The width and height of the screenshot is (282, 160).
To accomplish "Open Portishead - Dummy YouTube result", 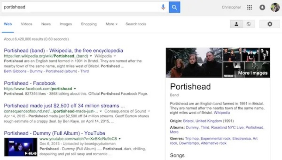I will pyautogui.click(x=55, y=133).
